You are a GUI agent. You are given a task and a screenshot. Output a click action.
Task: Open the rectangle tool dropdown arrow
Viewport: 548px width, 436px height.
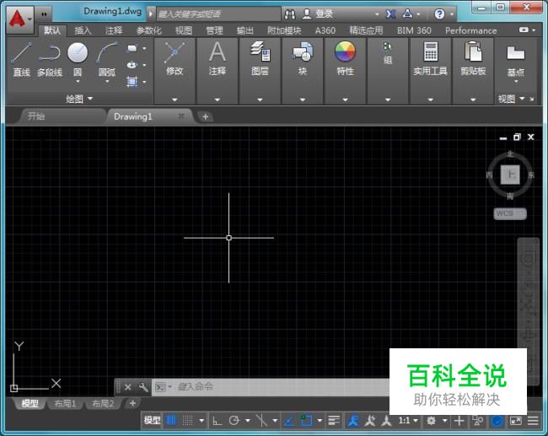point(144,48)
